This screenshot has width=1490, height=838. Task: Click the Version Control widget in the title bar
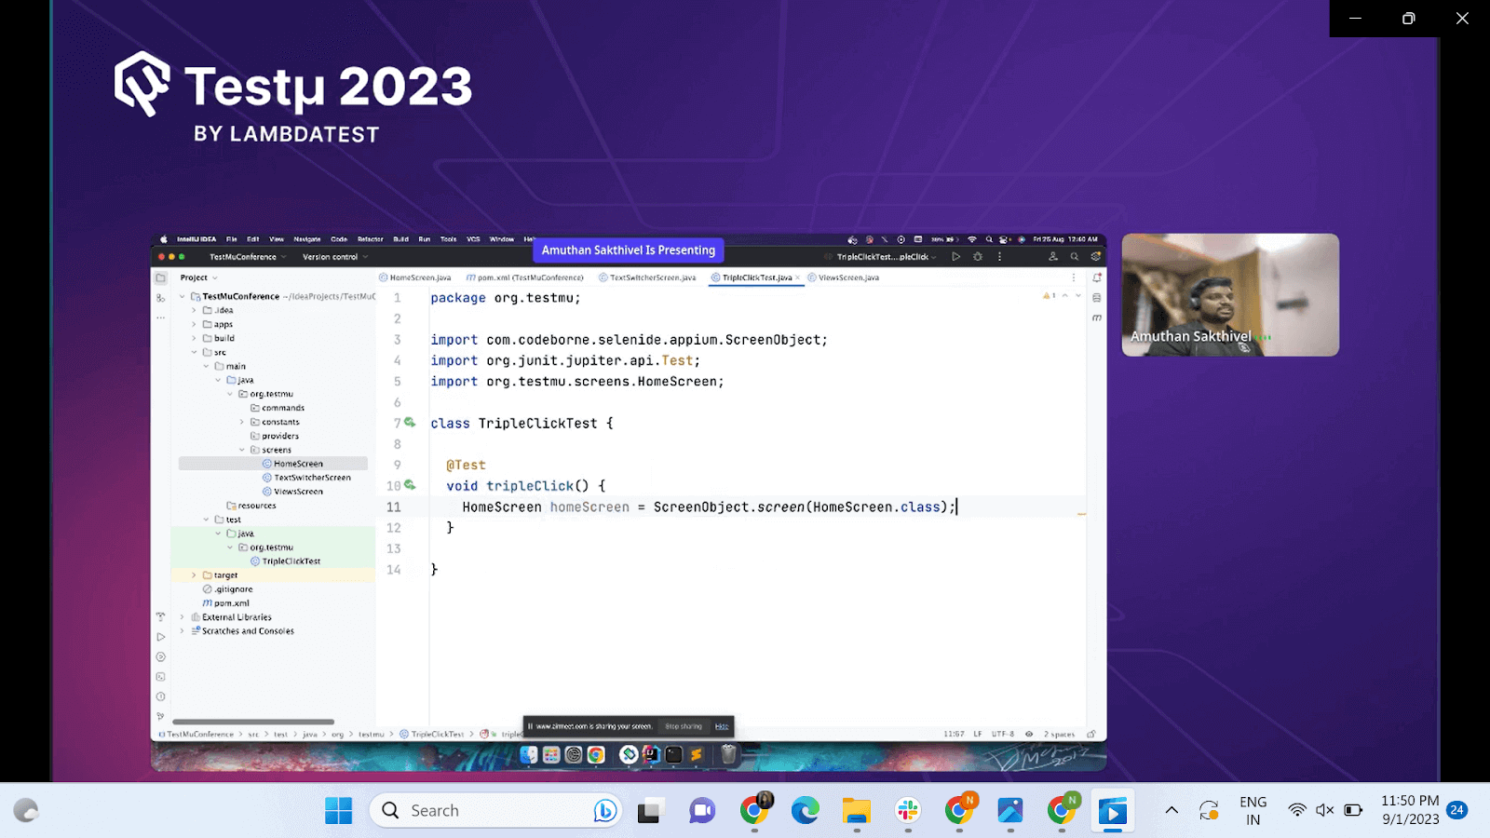pyautogui.click(x=332, y=256)
